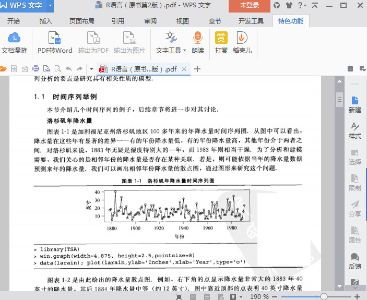Open the WPS 文字 application menu dropdown
Screen dimensions: 367x300
click(50, 5)
